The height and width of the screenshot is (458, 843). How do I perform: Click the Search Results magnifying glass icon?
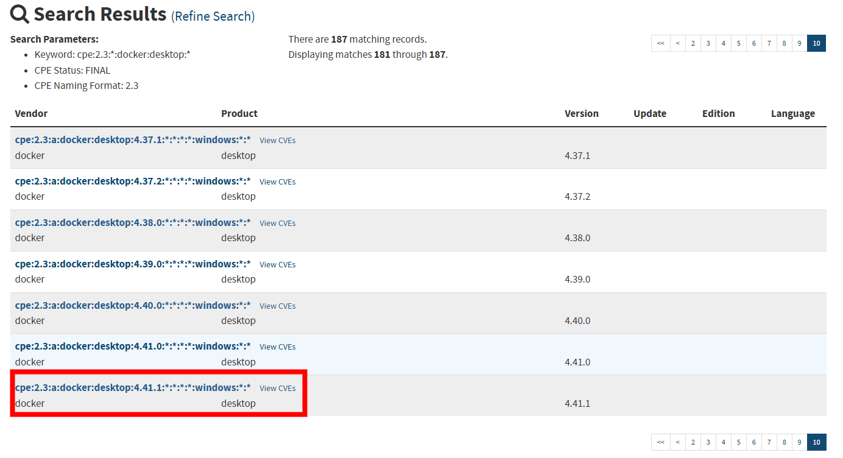pyautogui.click(x=19, y=13)
